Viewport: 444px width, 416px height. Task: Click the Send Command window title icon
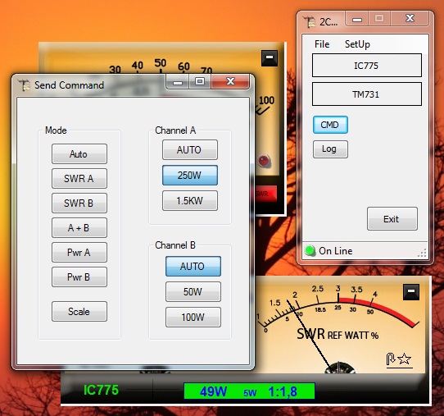point(25,85)
